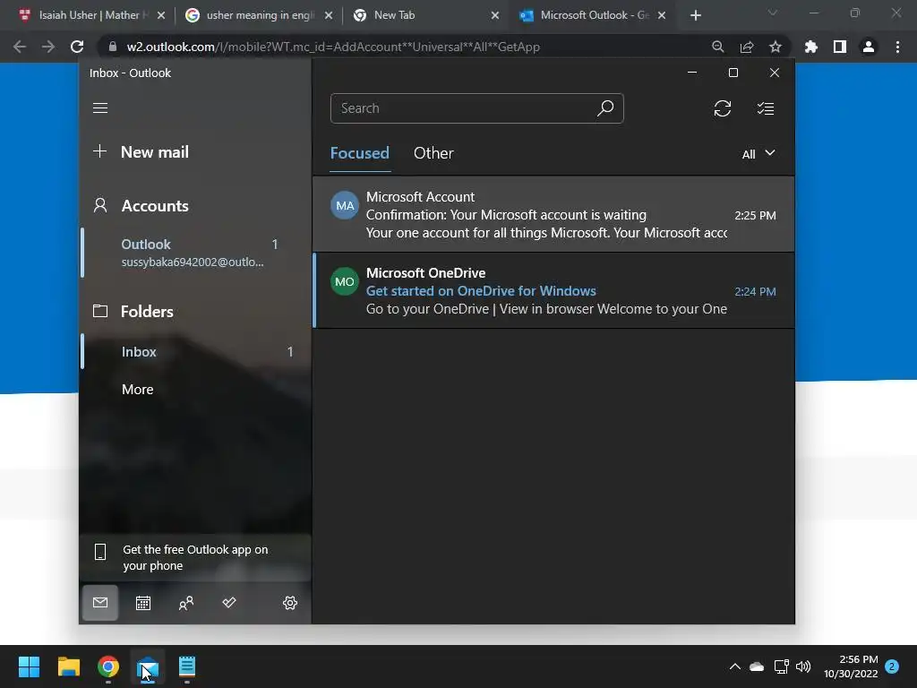This screenshot has width=917, height=688.
Task: Close the New Tab browser tab
Action: tap(494, 15)
